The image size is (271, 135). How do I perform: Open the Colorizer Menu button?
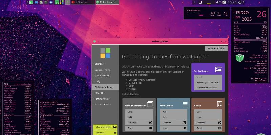click(216, 49)
